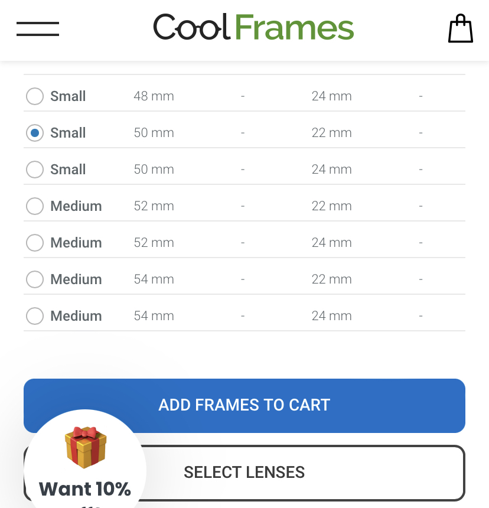Choose Medium 54 mm / 22 mm radio button
The width and height of the screenshot is (489, 508).
(x=35, y=279)
